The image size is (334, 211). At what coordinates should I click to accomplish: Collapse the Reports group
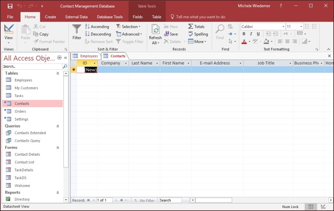click(x=58, y=193)
